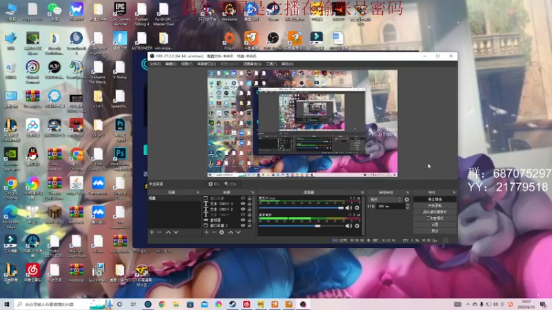Remove the selected scene with the minus icon
This screenshot has height=310, width=552.
point(159,232)
